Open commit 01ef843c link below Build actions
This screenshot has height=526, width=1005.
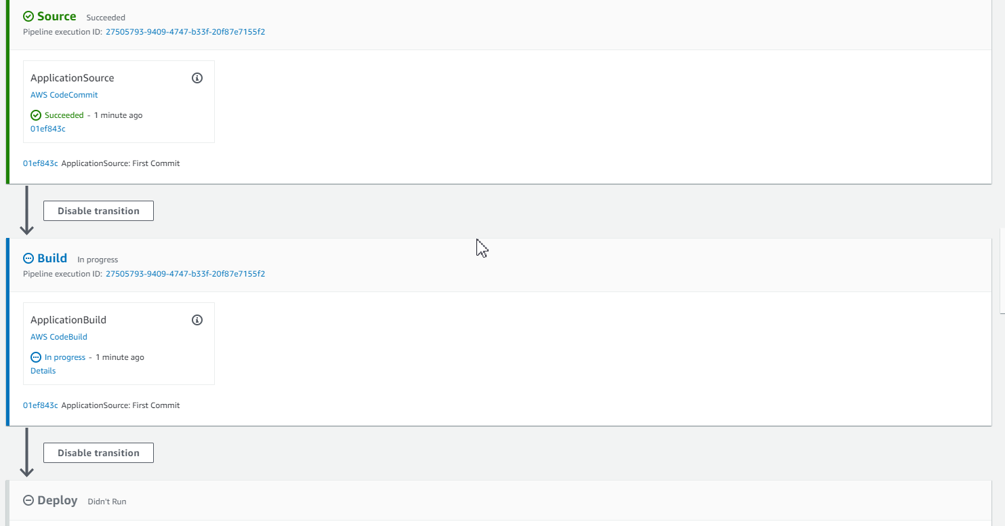41,405
